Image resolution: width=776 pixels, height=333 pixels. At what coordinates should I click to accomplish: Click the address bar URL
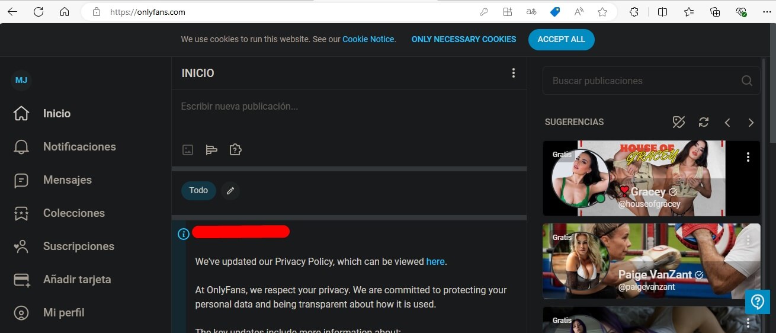point(147,12)
